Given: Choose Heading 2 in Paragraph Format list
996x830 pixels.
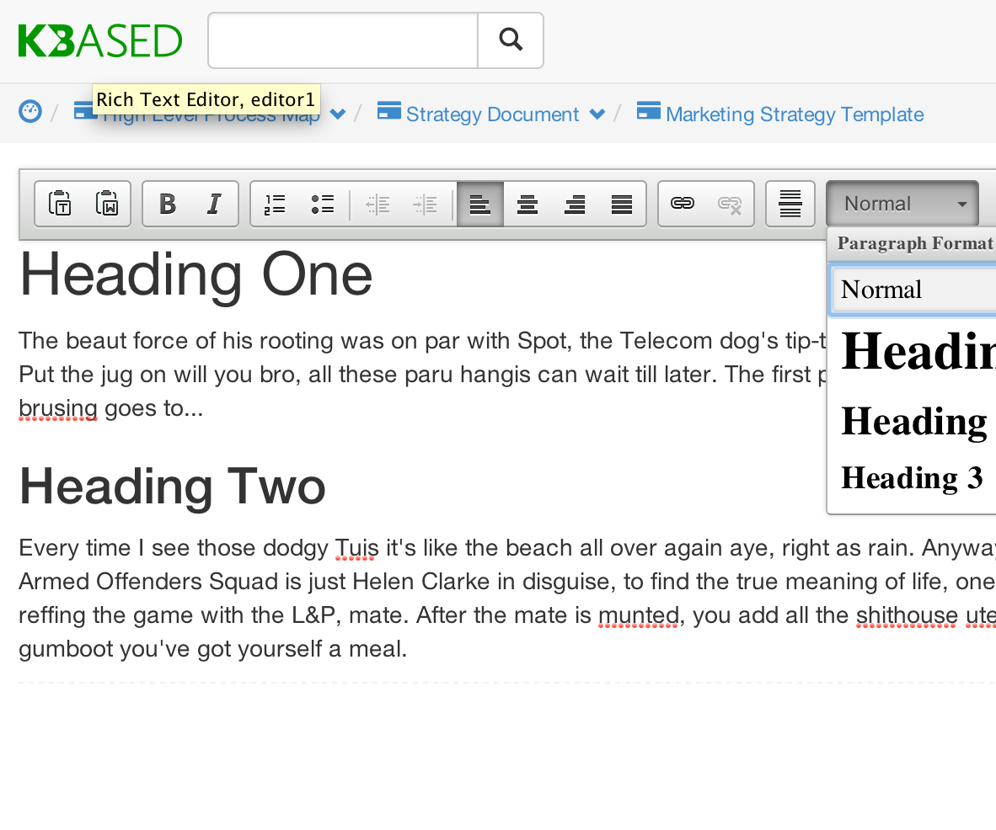Looking at the screenshot, I should click(x=916, y=421).
